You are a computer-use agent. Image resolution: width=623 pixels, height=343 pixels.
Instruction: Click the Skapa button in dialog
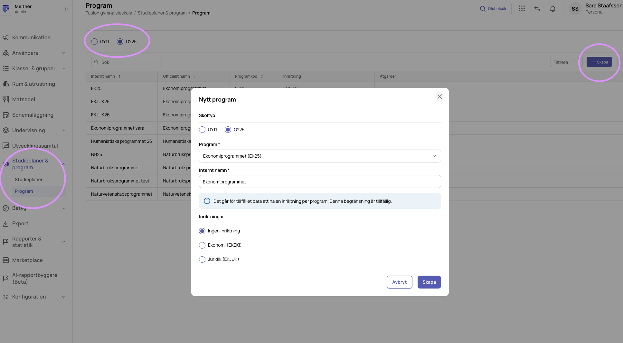pyautogui.click(x=429, y=282)
